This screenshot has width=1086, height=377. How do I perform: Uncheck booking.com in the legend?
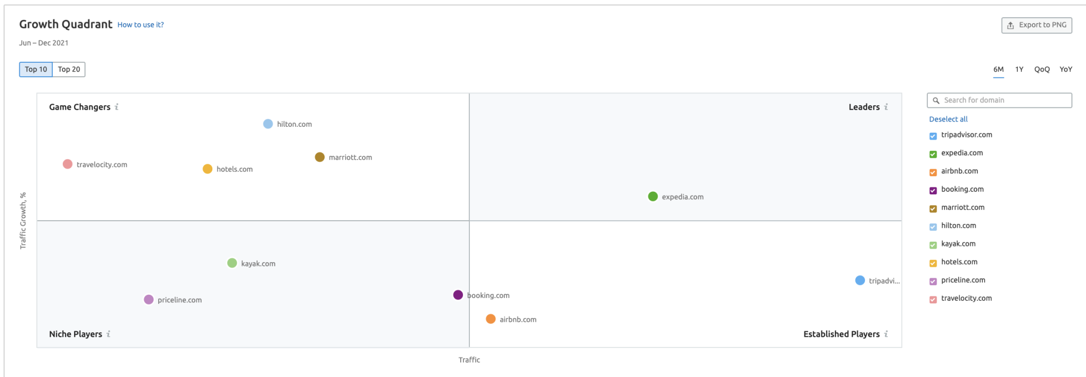[x=933, y=190]
